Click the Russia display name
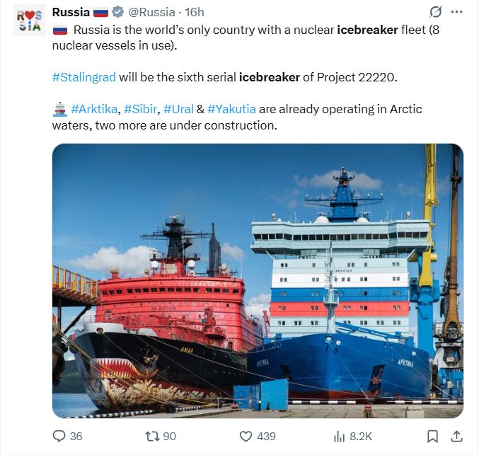Viewport: 479px width, 455px height. 71,12
